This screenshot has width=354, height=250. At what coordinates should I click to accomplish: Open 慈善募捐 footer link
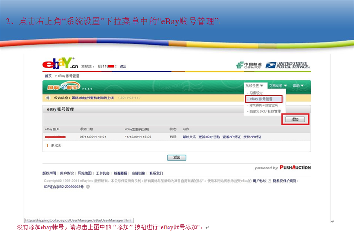120,173
